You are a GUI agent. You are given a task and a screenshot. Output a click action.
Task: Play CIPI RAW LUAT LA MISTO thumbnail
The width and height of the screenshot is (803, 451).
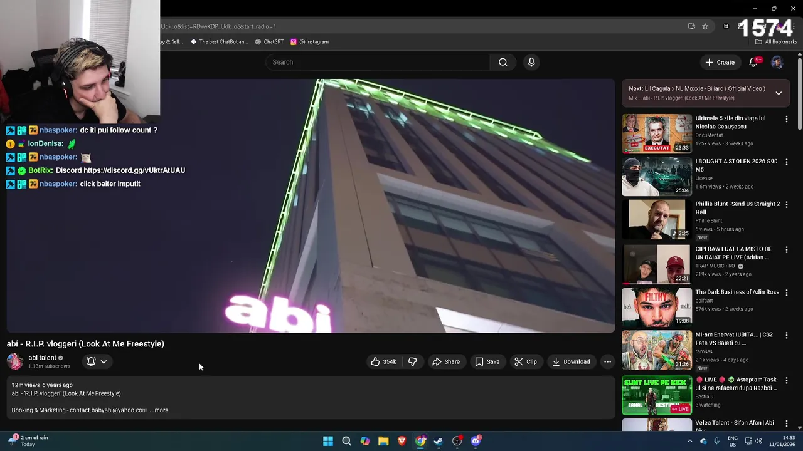click(657, 264)
